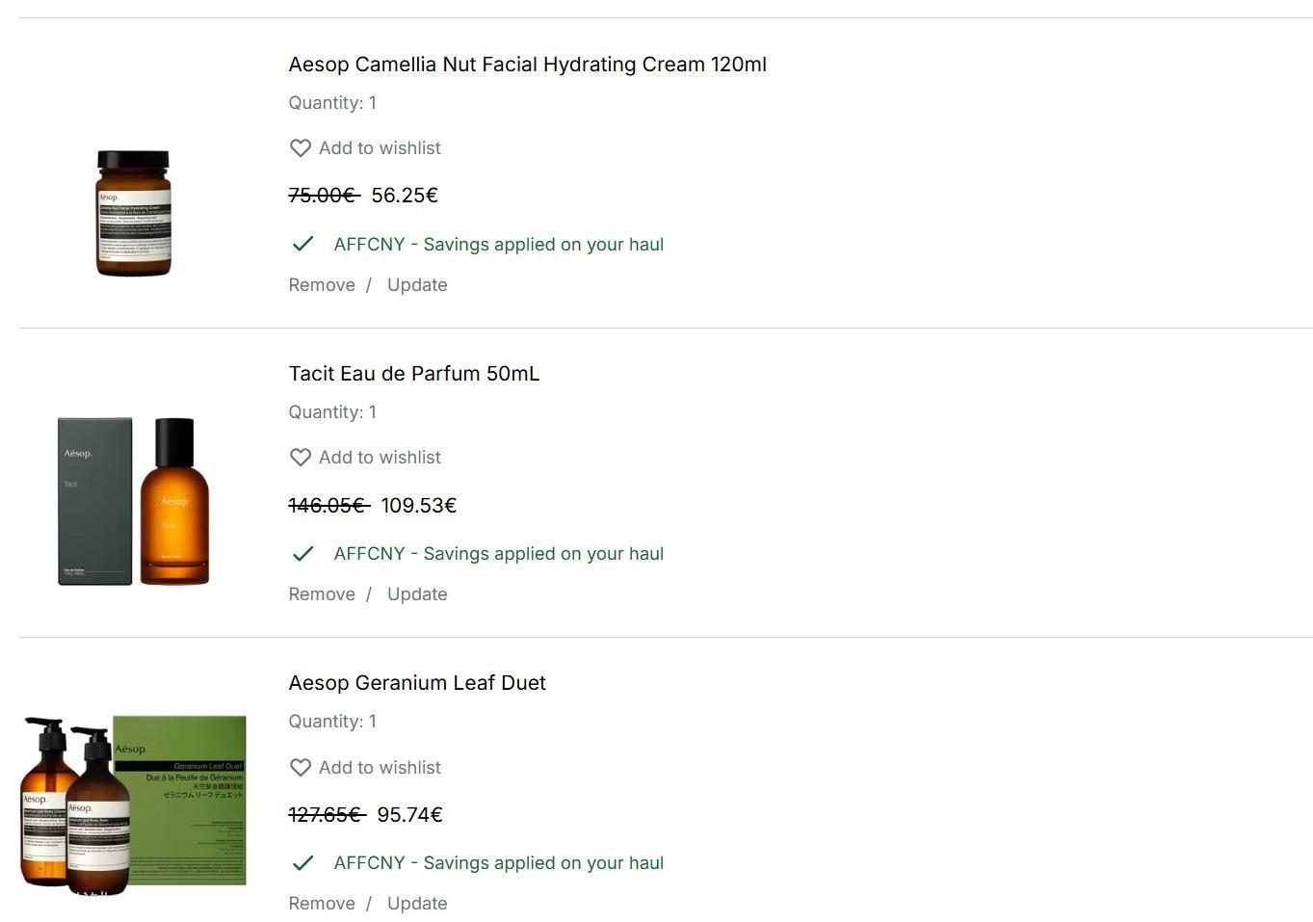1313x922 pixels.
Task: Open Tacit Eau de Parfum 50mL title
Action: coord(413,374)
